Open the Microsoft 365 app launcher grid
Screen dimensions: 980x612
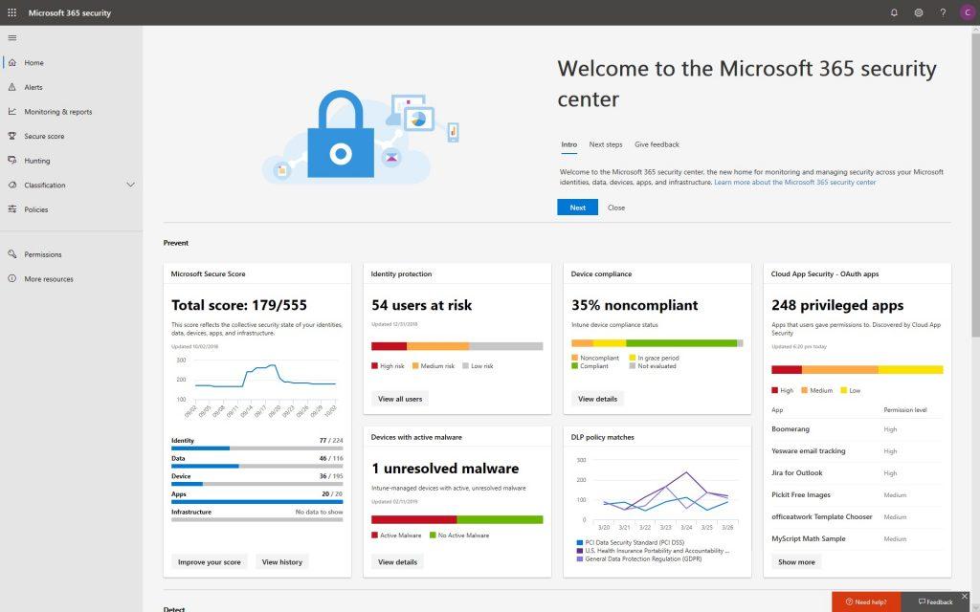click(x=11, y=12)
